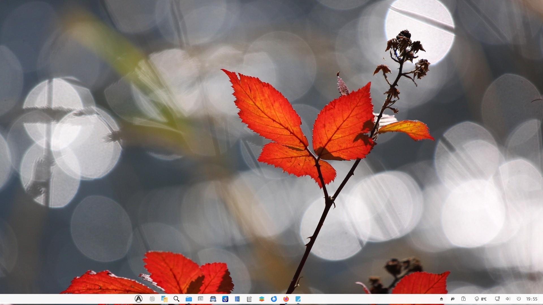The width and height of the screenshot is (543, 305).
Task: Open the notes/tasks app in taskbar
Action: click(164, 299)
